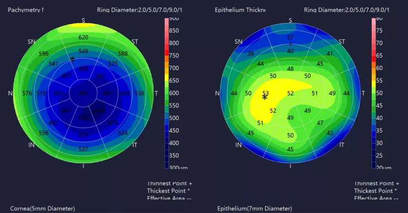Select the 482 pachymetry reading

click(100, 76)
